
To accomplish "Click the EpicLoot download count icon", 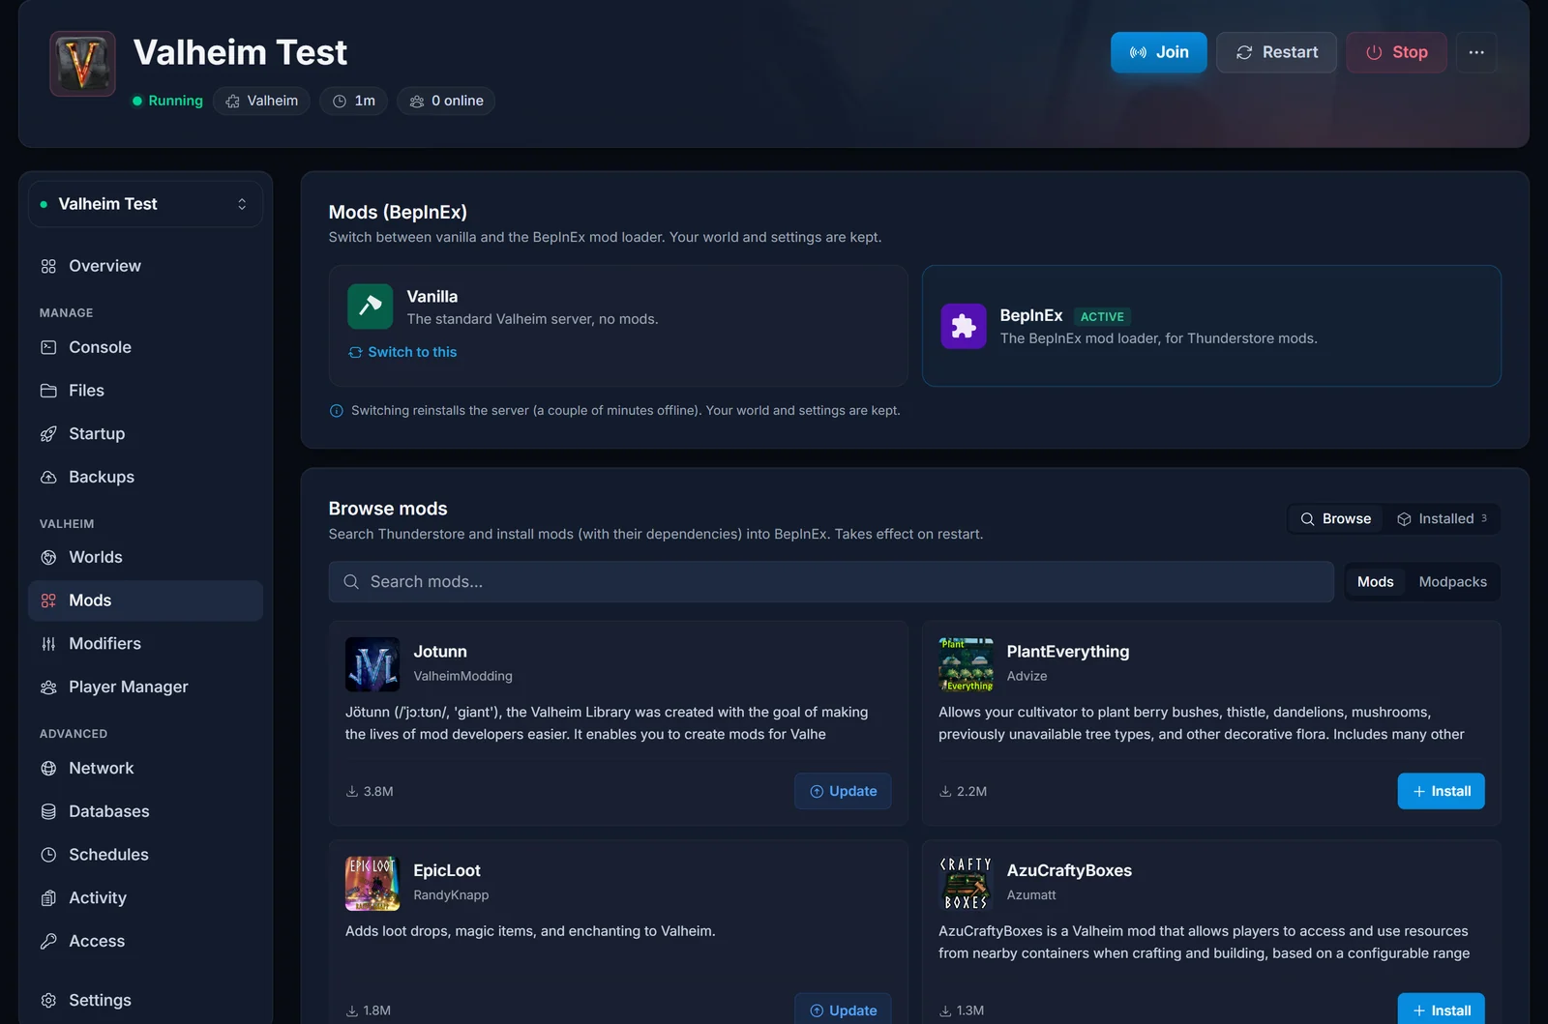I will [352, 1010].
